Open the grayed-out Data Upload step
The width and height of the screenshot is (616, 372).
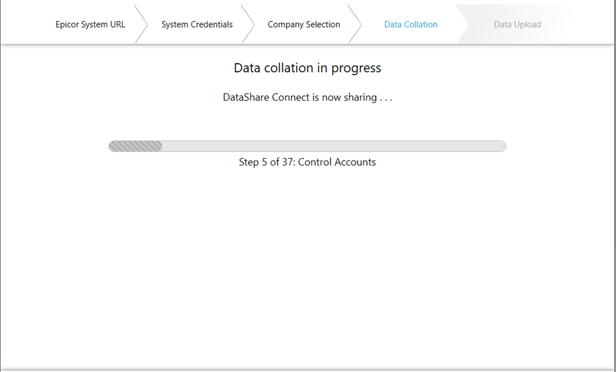(x=517, y=25)
